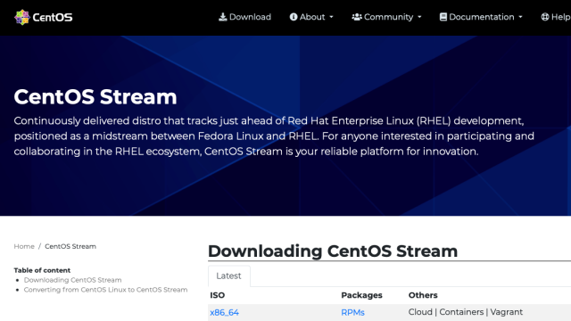Click the Help lifebuoy icon
Image resolution: width=571 pixels, height=321 pixels.
(x=545, y=17)
